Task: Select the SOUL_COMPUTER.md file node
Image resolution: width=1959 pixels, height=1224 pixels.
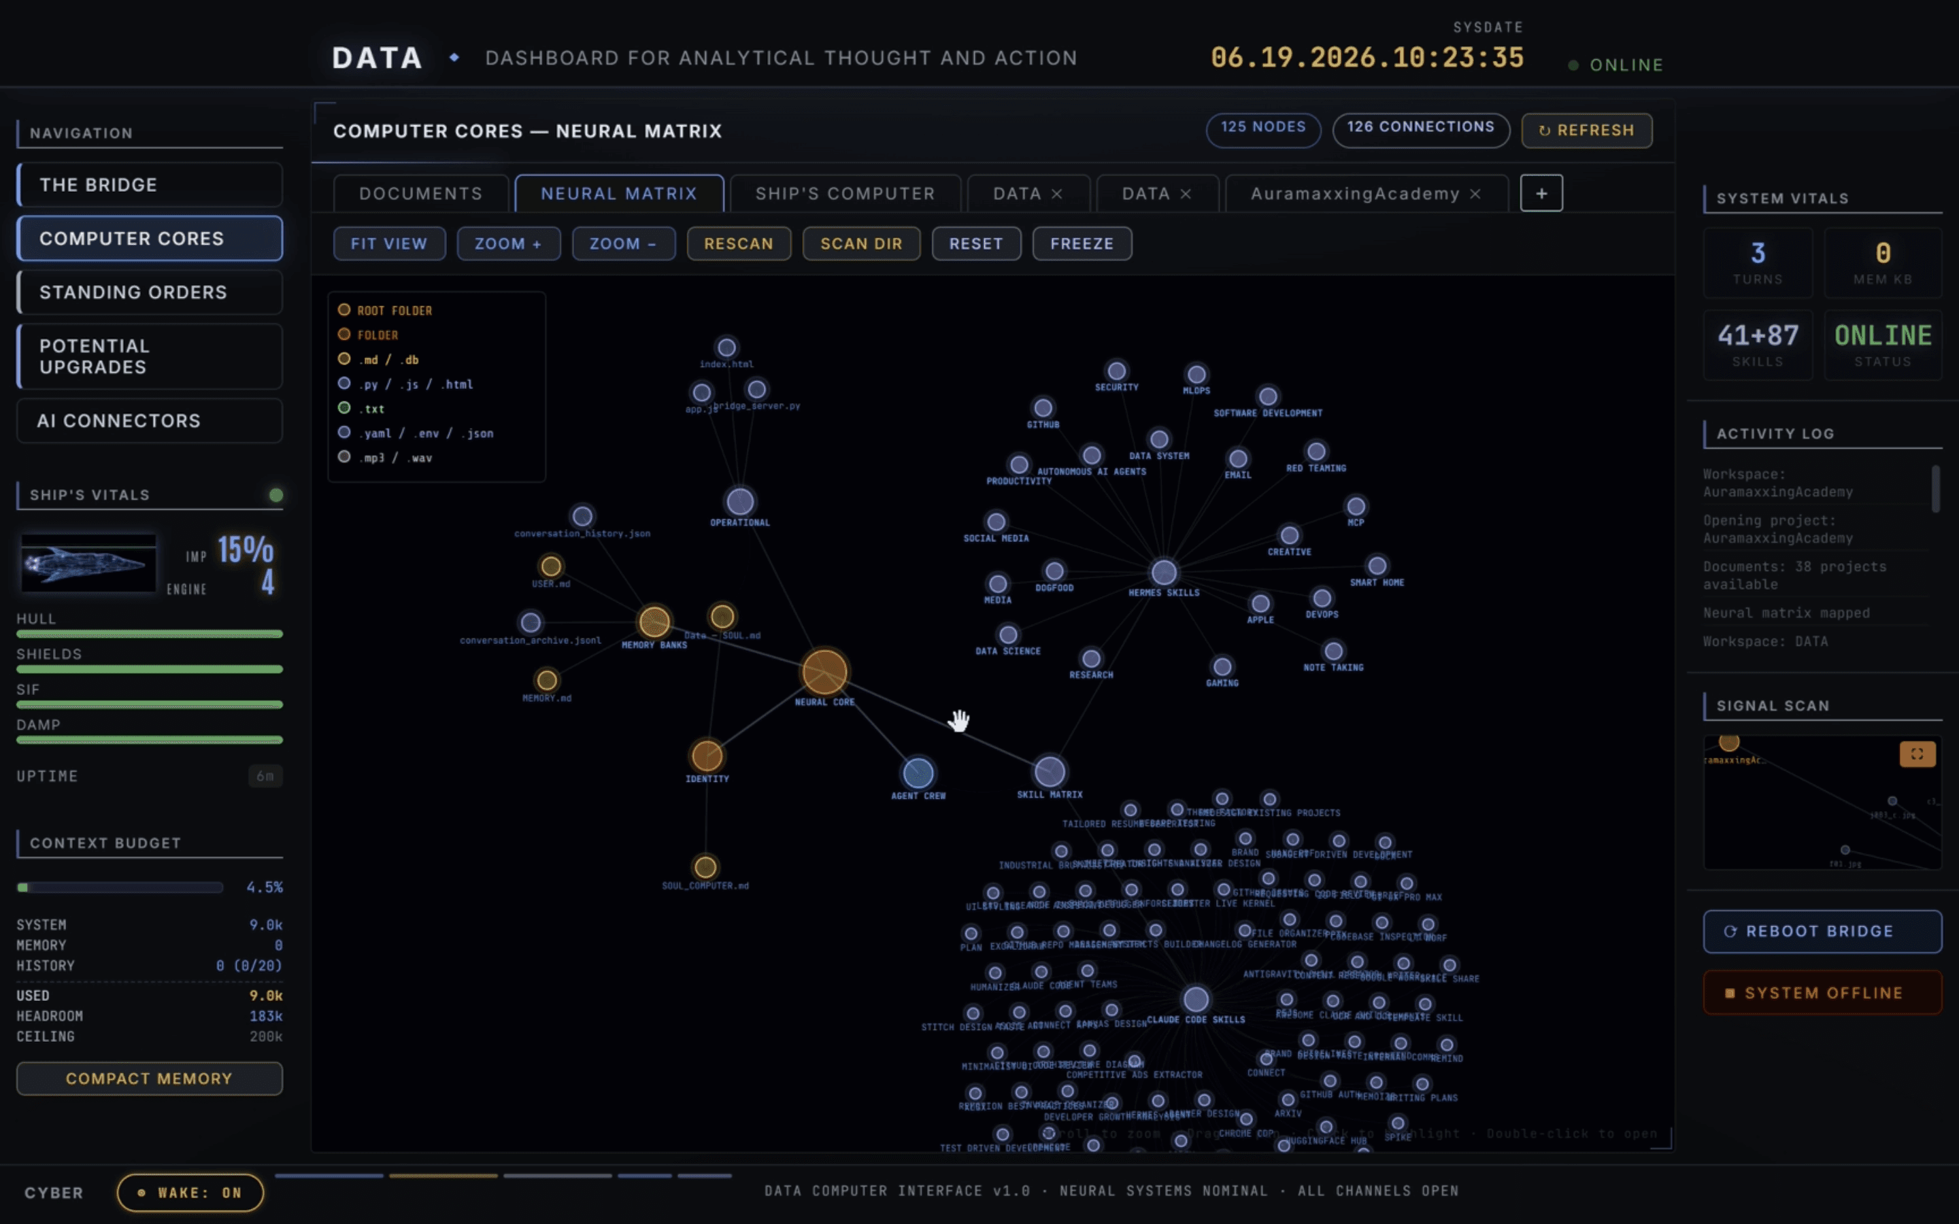Action: [x=705, y=867]
